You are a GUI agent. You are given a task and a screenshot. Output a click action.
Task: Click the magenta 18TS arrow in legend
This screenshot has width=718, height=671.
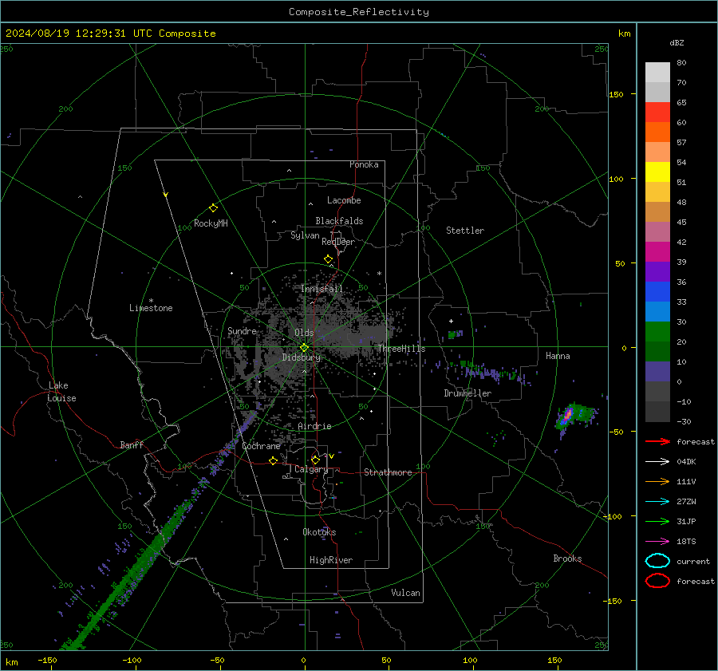tap(657, 542)
